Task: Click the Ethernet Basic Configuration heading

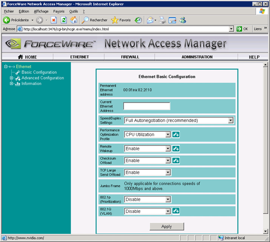Action: [167, 76]
